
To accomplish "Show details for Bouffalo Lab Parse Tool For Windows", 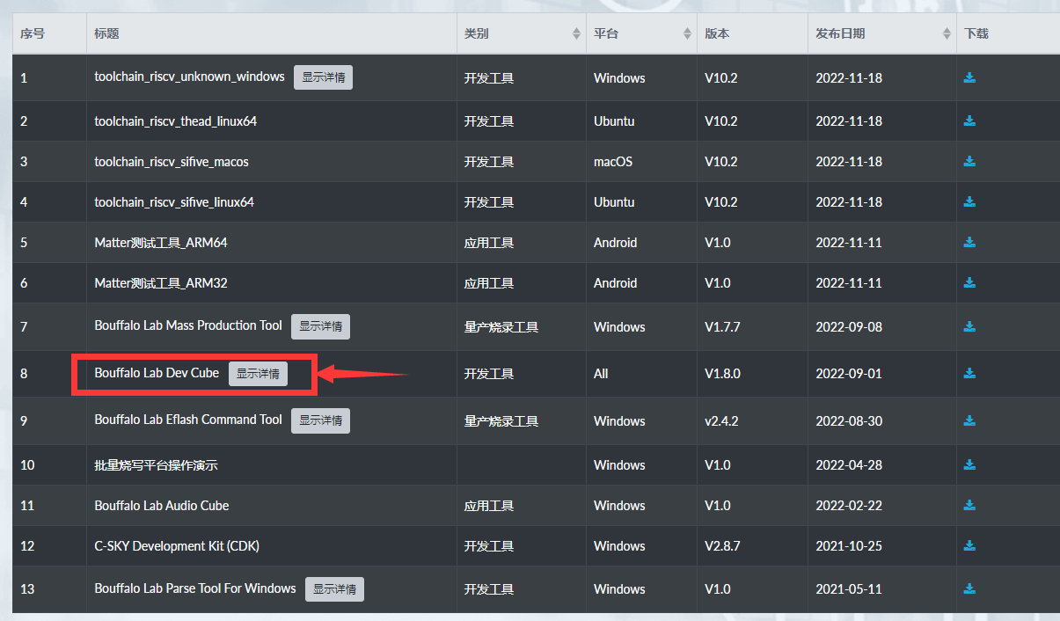I will pos(334,589).
